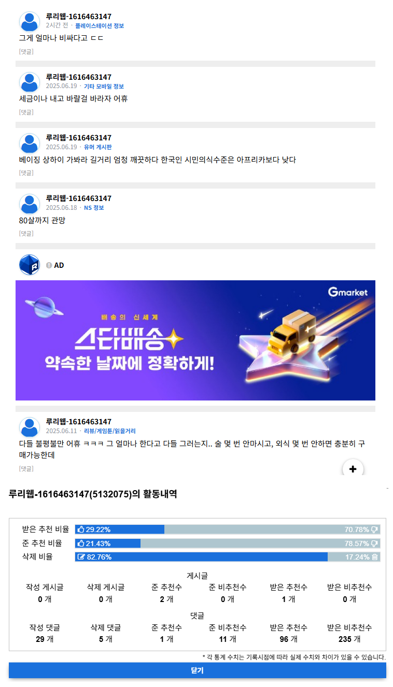393x687 pixels.
Task: Click the blue cube AD logo icon
Action: [30, 265]
